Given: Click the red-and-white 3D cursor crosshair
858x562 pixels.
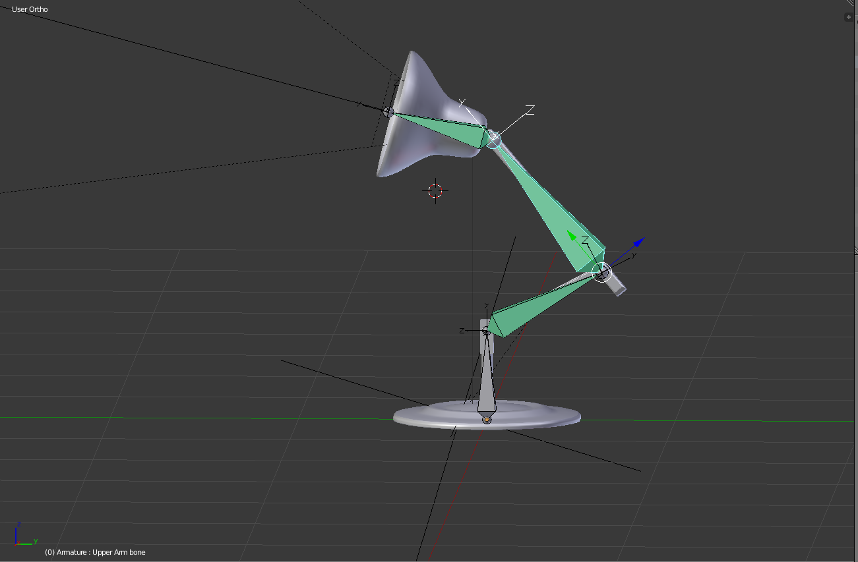Looking at the screenshot, I should [435, 191].
